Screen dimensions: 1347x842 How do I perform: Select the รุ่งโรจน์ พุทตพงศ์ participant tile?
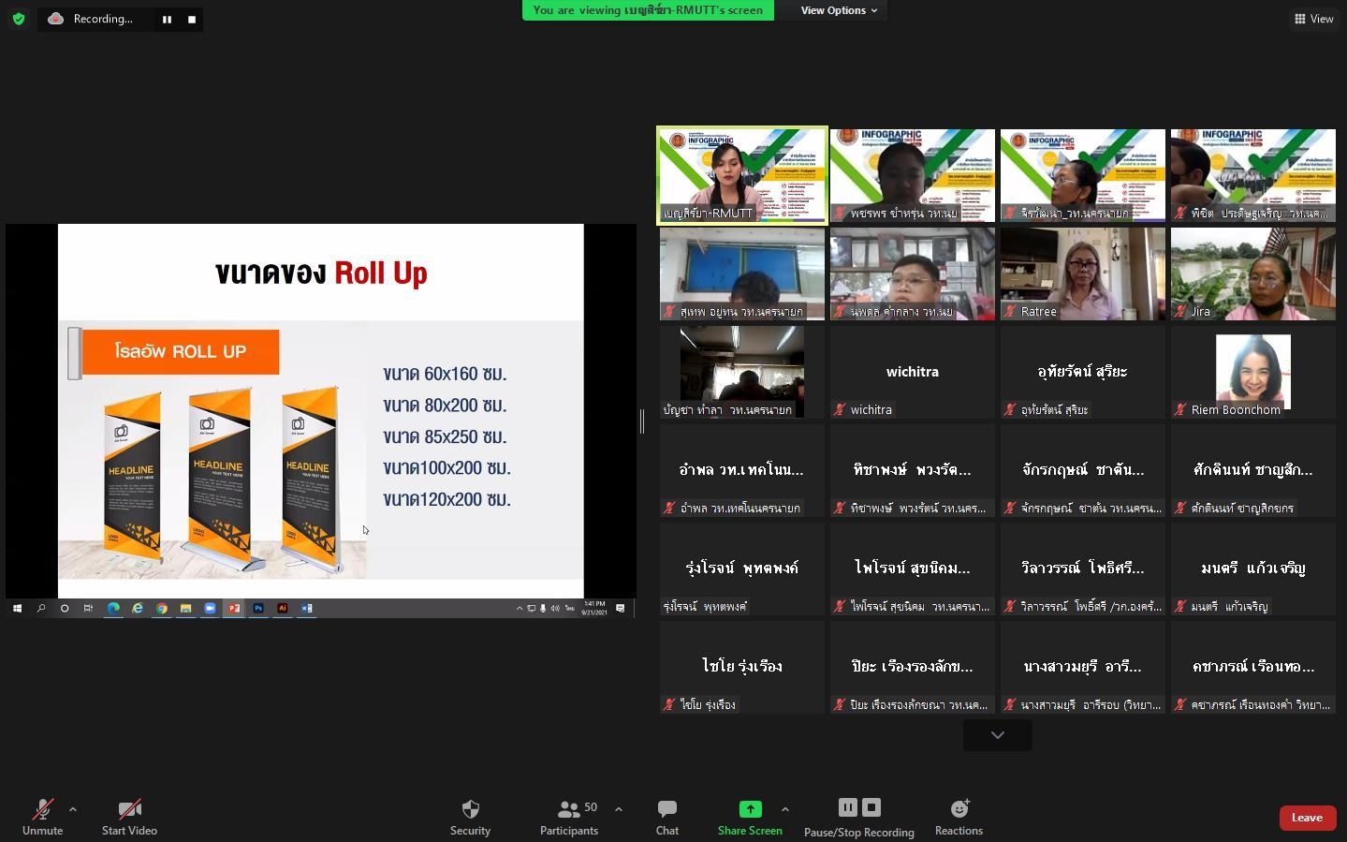(x=742, y=569)
